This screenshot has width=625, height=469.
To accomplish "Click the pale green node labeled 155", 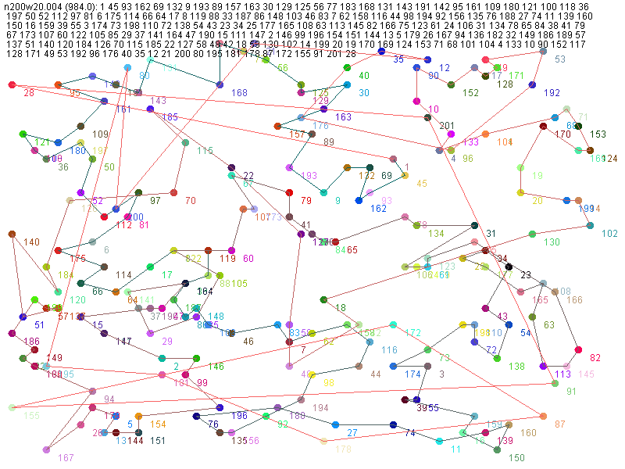I will tap(12, 407).
